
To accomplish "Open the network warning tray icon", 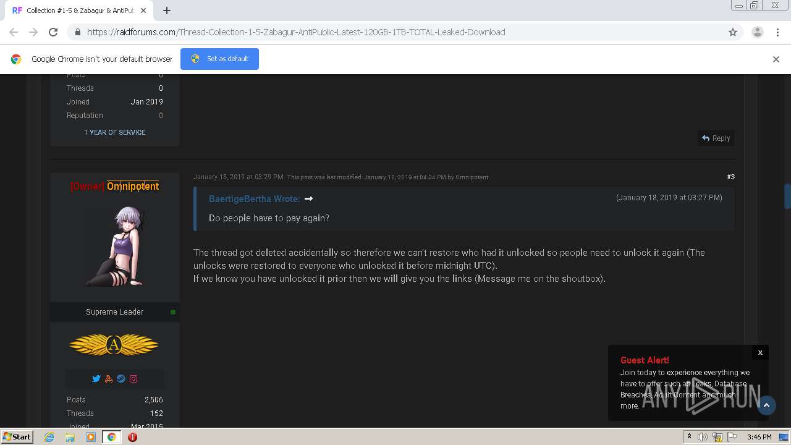I will (x=717, y=436).
